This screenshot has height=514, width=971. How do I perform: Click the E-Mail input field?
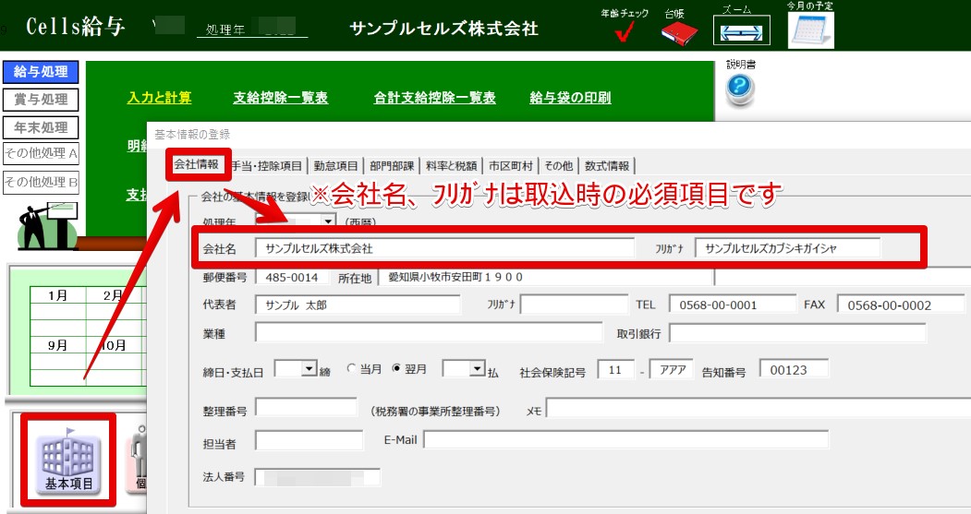tap(626, 440)
